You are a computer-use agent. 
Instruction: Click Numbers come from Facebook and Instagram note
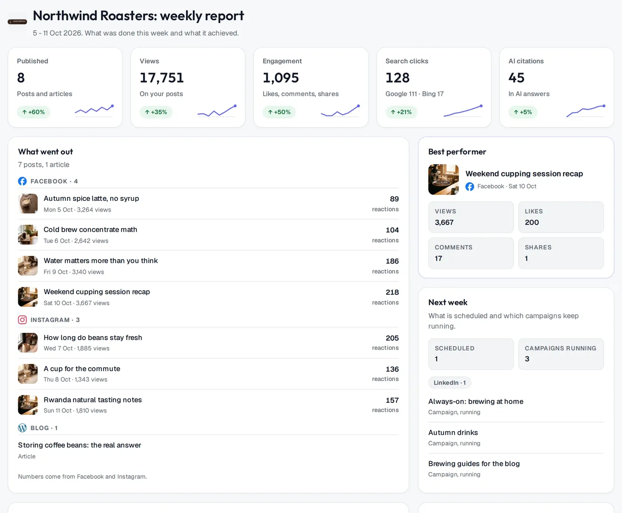pyautogui.click(x=82, y=477)
